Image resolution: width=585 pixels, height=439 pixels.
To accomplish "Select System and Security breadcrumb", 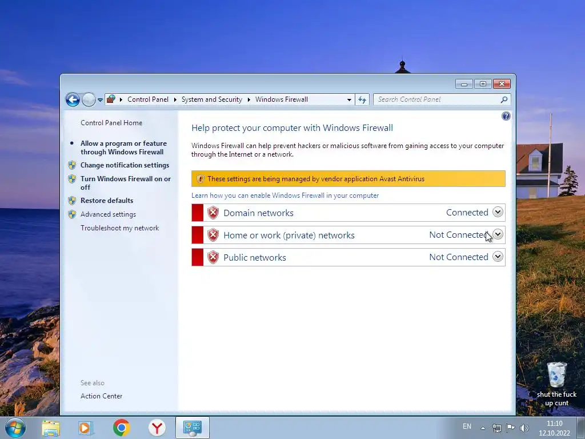I will point(211,99).
